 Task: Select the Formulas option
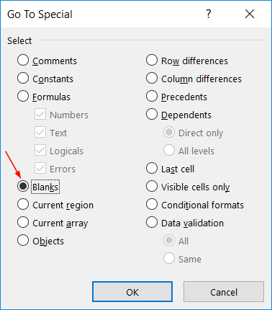point(23,97)
